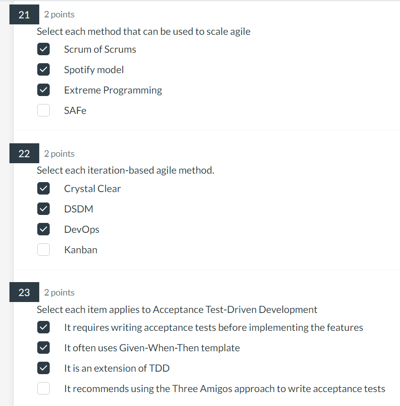The height and width of the screenshot is (406, 400).
Task: Click the scale agile question prompt text
Action: [x=143, y=31]
